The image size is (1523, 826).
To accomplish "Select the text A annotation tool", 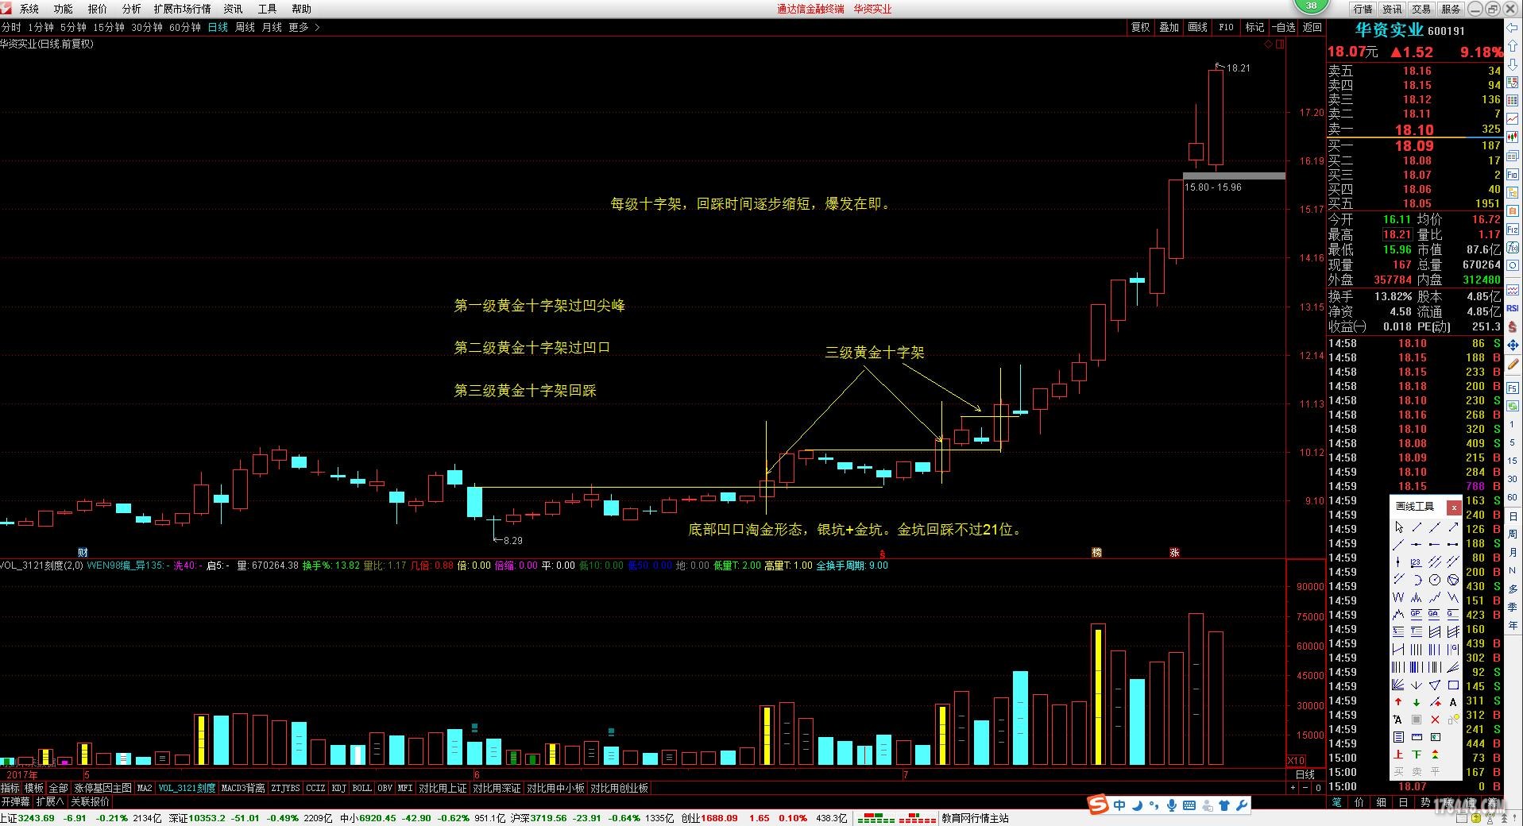I will pos(1453,702).
